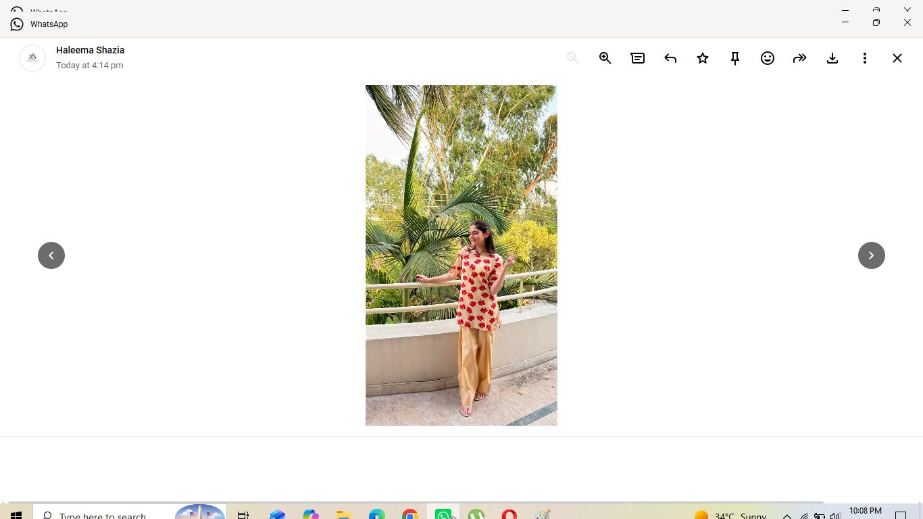This screenshot has height=519, width=923.
Task: Open the three-dot more options menu
Action: coord(865,58)
